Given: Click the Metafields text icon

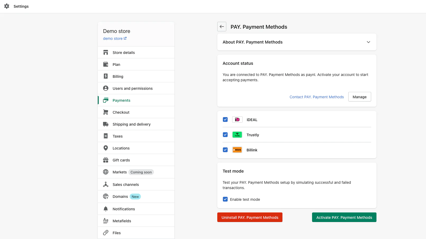Looking at the screenshot, I should click(106, 221).
